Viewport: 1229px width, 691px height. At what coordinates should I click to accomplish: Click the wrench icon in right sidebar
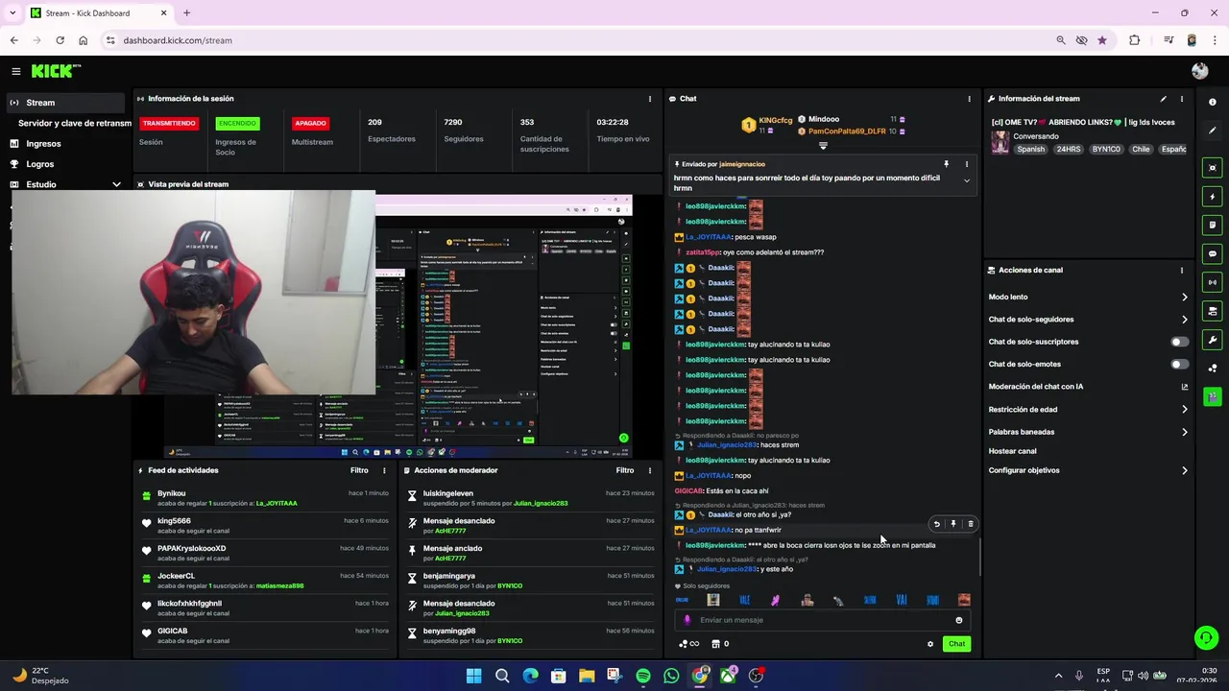(1213, 340)
